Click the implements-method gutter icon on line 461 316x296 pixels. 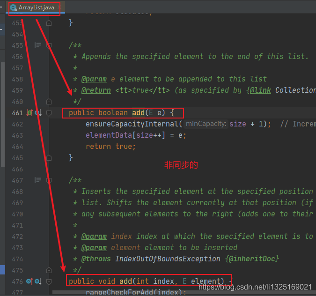pyautogui.click(x=29, y=113)
